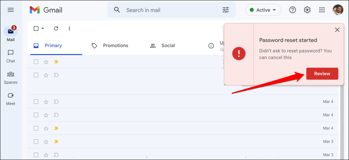
Task: Click the red Review button
Action: pyautogui.click(x=322, y=74)
